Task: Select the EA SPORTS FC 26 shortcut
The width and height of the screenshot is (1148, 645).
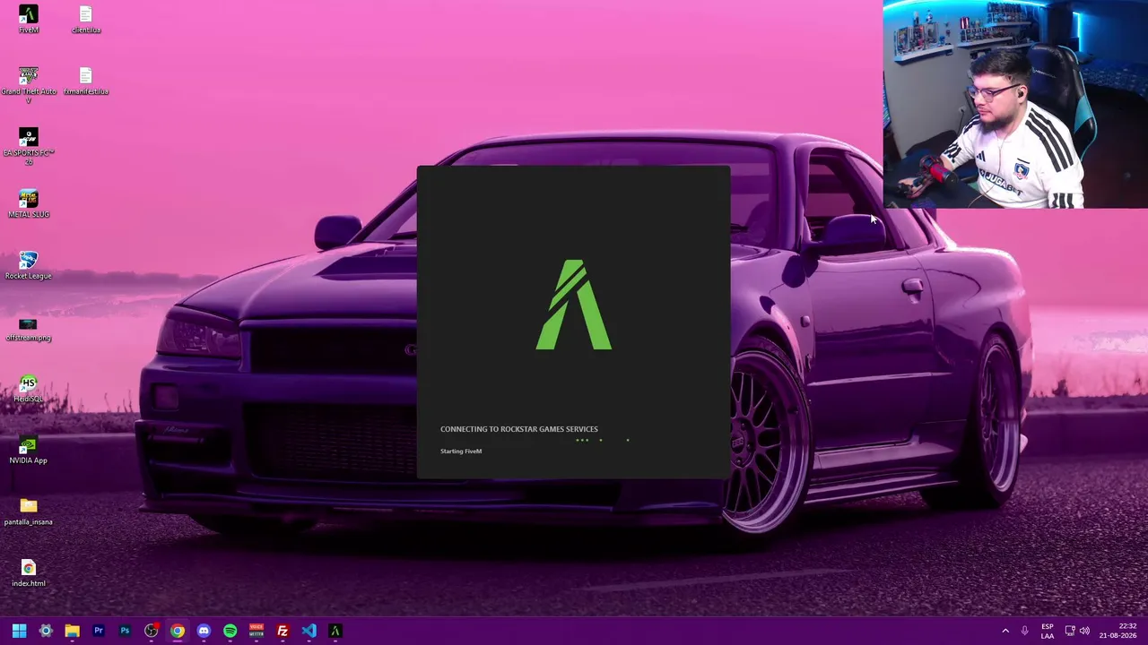Action: [x=29, y=146]
